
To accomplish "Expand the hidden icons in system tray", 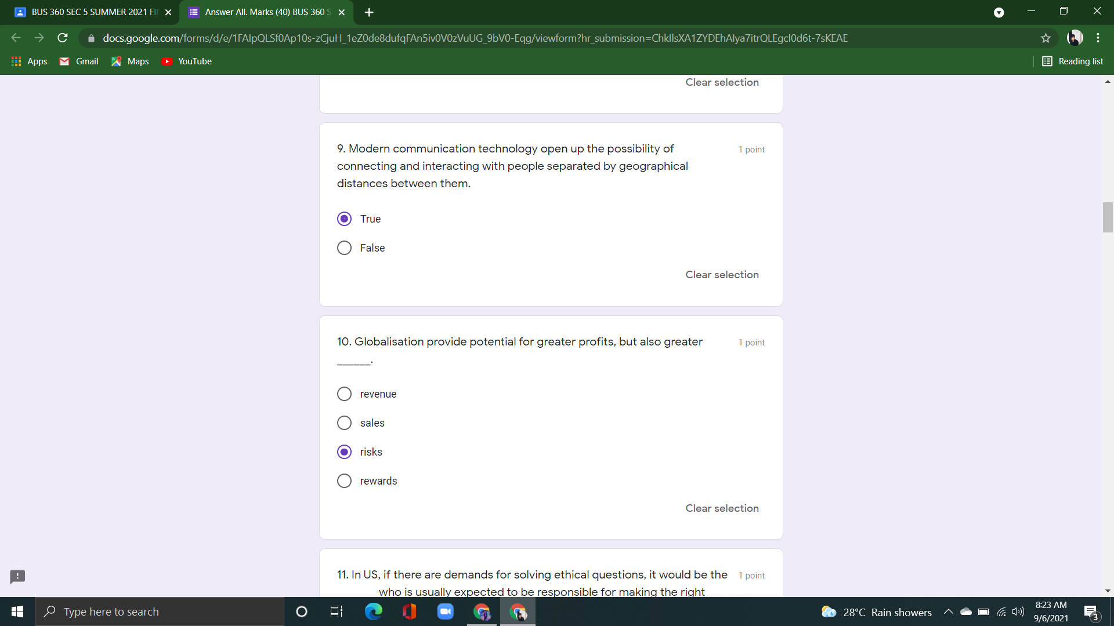I will coord(949,612).
